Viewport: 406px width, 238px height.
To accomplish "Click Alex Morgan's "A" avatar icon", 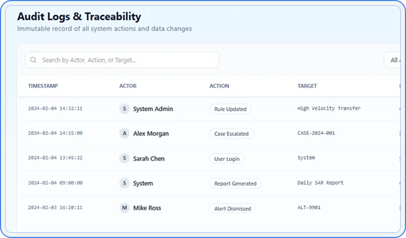I will click(124, 133).
